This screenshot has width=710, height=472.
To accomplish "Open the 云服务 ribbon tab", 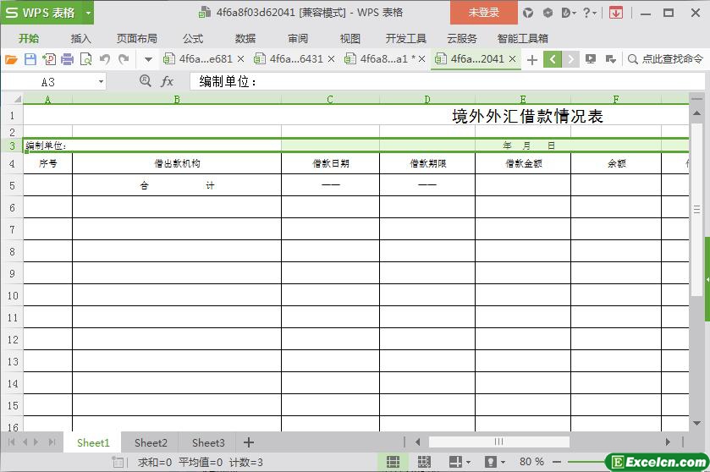I will (462, 38).
